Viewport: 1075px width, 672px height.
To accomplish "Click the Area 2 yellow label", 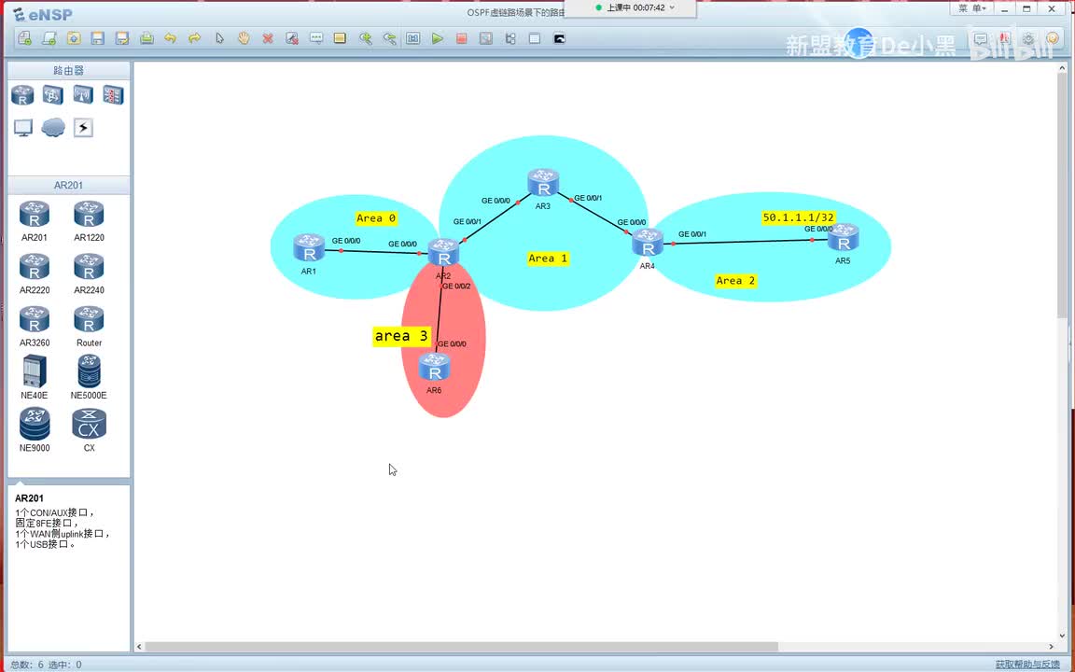I will (735, 280).
